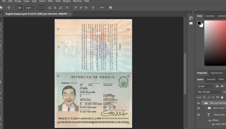The width and height of the screenshot is (226, 129).
Task: Click the lock all icon in Layers panel
Action: (x=222, y=97)
